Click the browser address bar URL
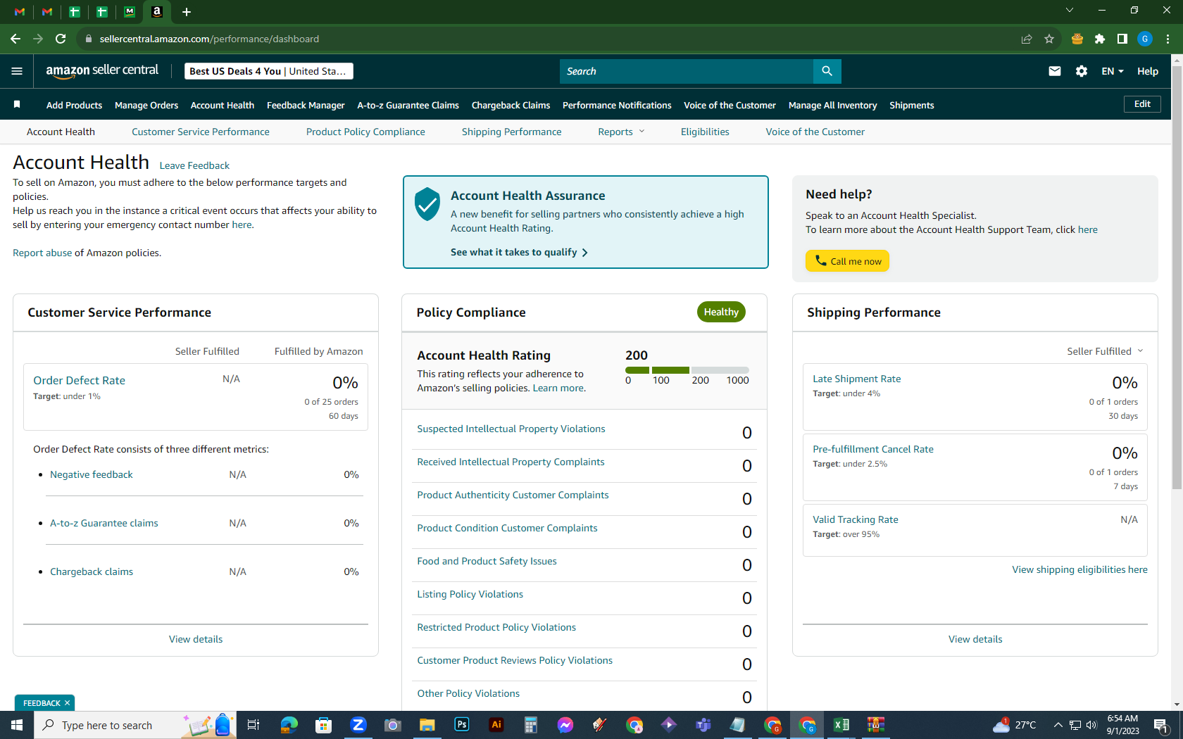 [x=209, y=39]
